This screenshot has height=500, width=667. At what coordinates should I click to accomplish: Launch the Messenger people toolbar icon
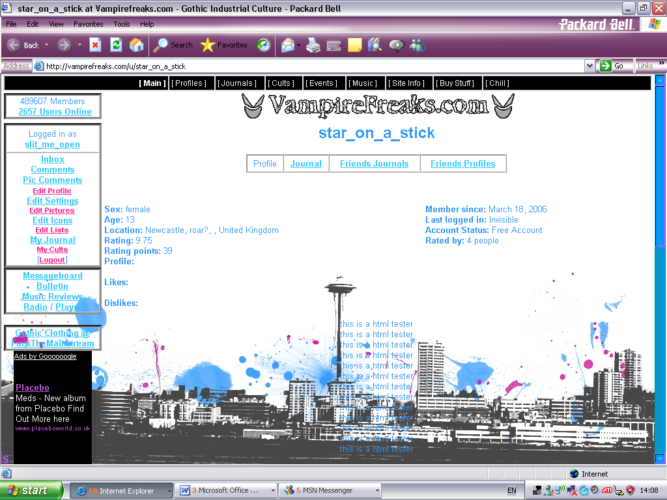(x=418, y=45)
